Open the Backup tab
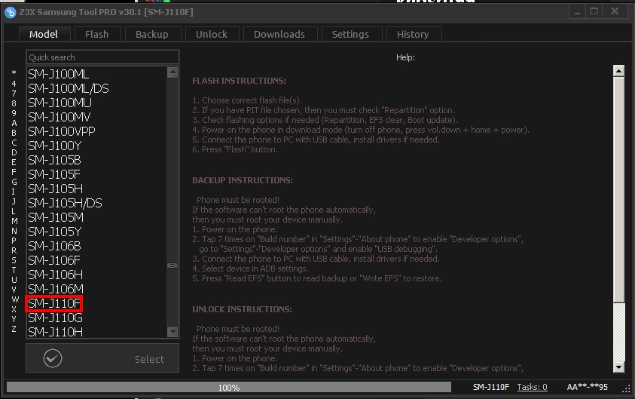Image resolution: width=635 pixels, height=399 pixels. tap(152, 35)
